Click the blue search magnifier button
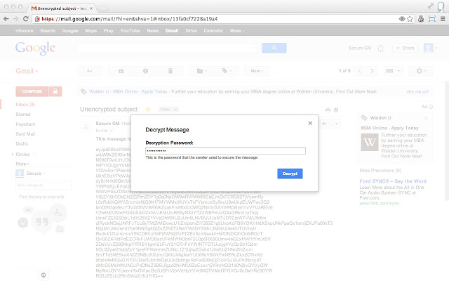The width and height of the screenshot is (449, 281). [x=274, y=48]
